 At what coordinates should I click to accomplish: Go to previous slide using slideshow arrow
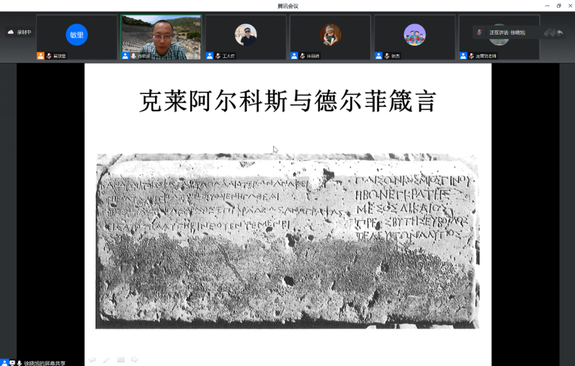tap(92, 359)
